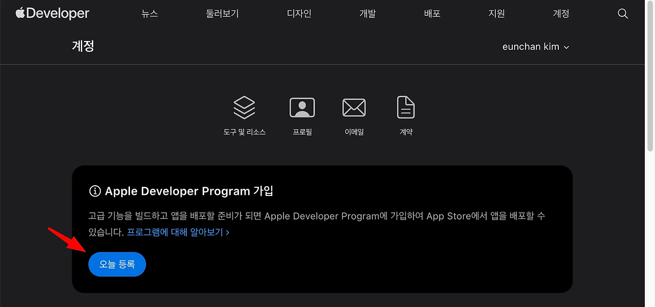Image resolution: width=655 pixels, height=307 pixels.
Task: Click the 이메일 label under the icon
Action: pos(354,132)
